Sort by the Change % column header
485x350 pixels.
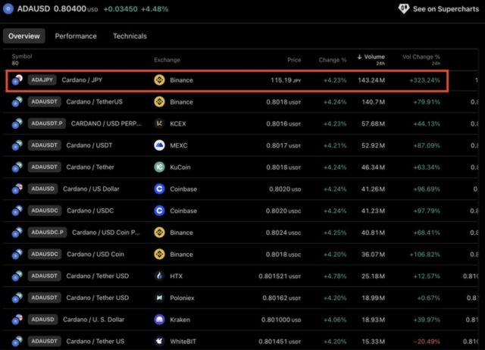(333, 60)
